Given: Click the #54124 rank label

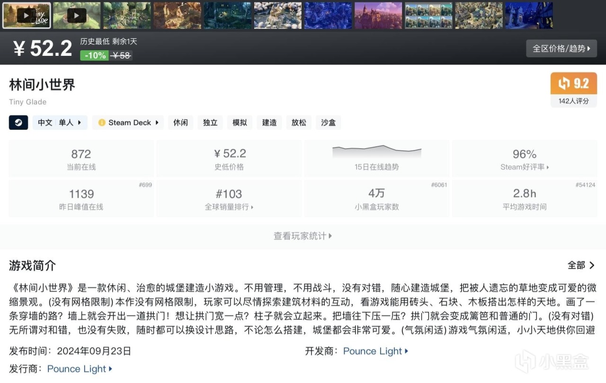Looking at the screenshot, I should point(585,185).
